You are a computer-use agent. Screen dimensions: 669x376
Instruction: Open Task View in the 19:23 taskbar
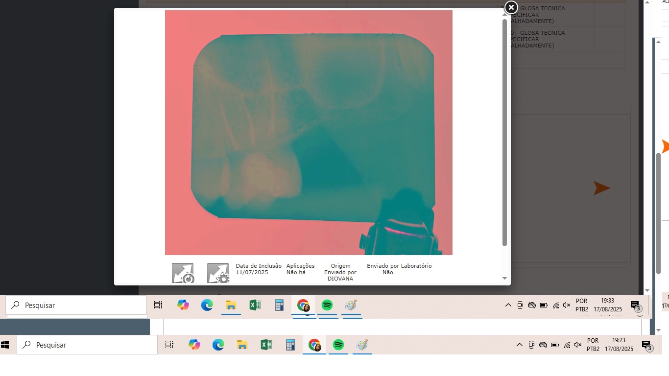coord(169,345)
